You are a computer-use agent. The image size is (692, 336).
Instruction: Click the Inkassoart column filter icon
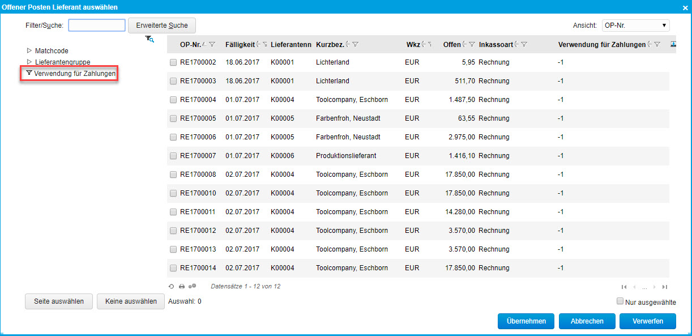524,45
